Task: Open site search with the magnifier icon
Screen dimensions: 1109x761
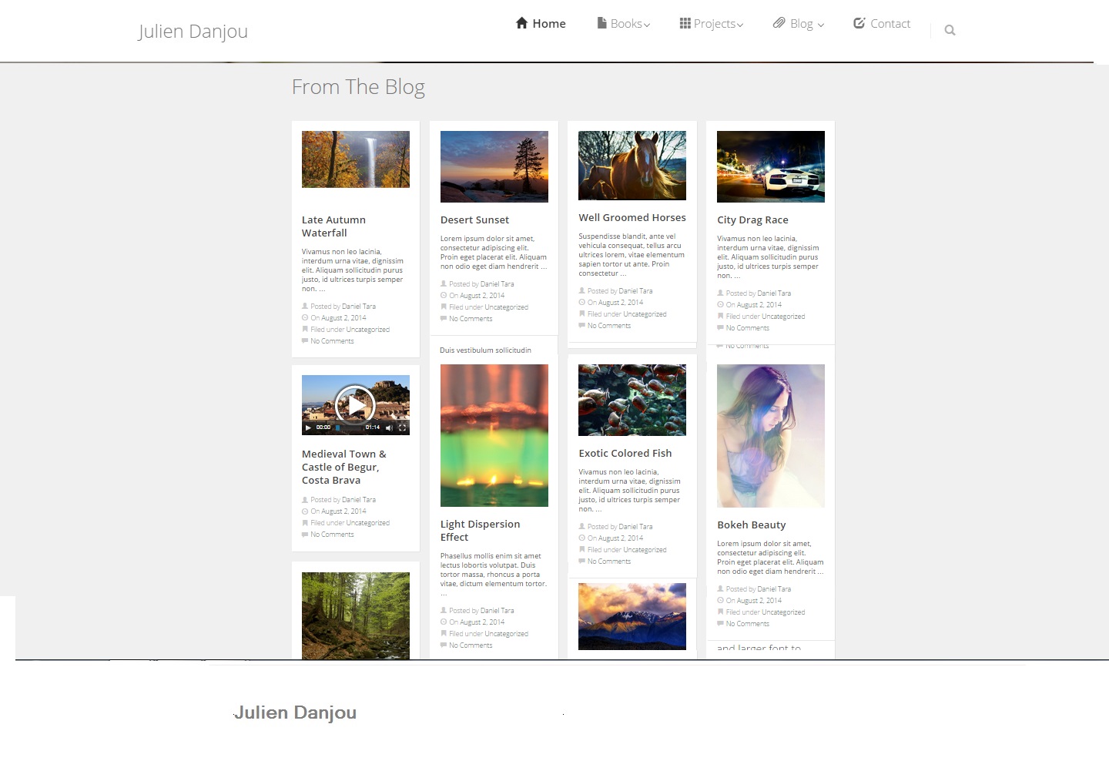Action: pos(950,30)
